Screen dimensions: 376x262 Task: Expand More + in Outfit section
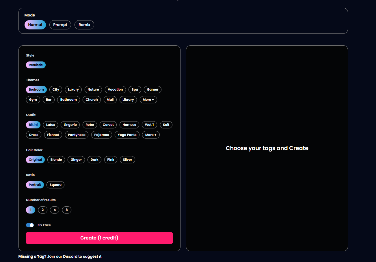click(151, 135)
